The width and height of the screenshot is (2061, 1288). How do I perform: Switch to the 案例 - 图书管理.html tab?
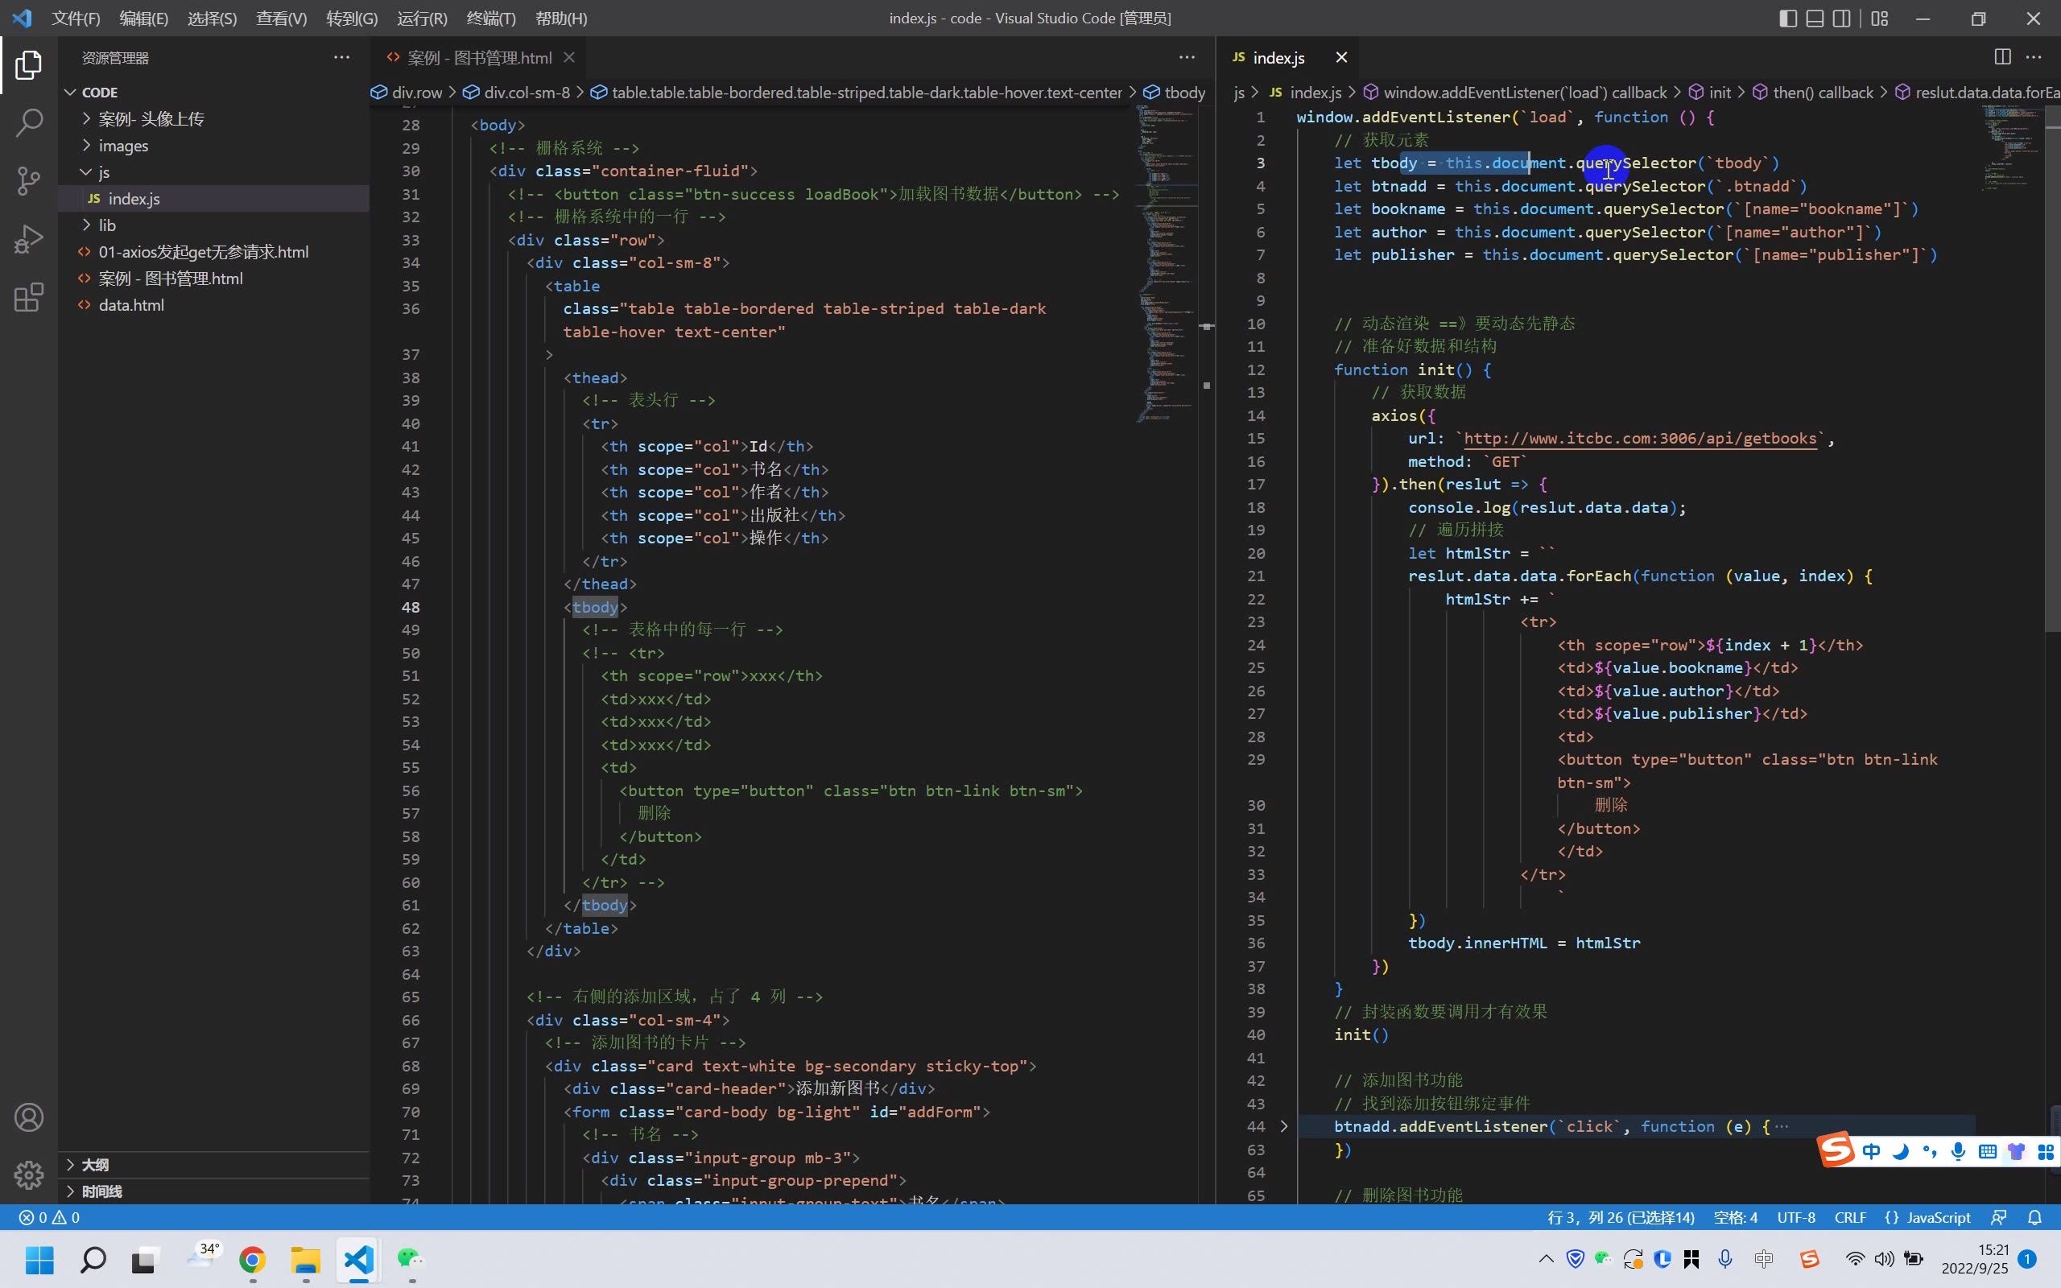[479, 57]
